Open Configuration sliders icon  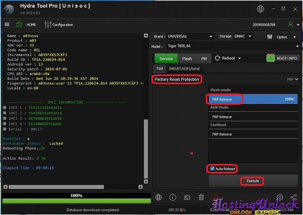point(48,25)
